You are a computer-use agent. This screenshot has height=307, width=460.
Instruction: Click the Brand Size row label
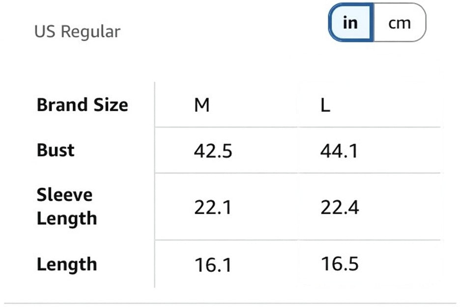83,105
